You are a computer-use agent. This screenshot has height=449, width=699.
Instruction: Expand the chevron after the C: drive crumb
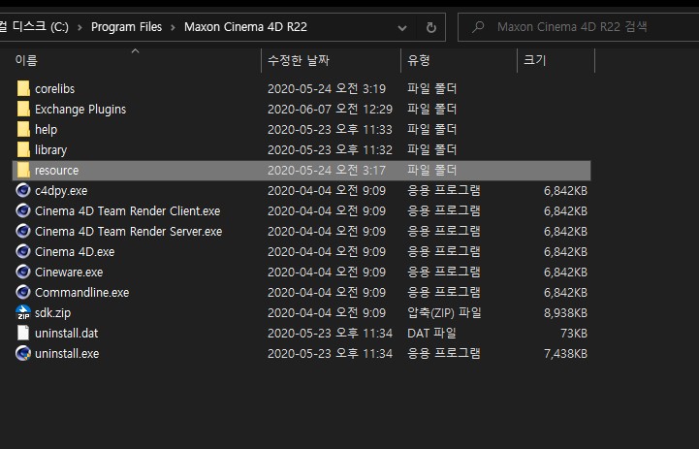[79, 28]
